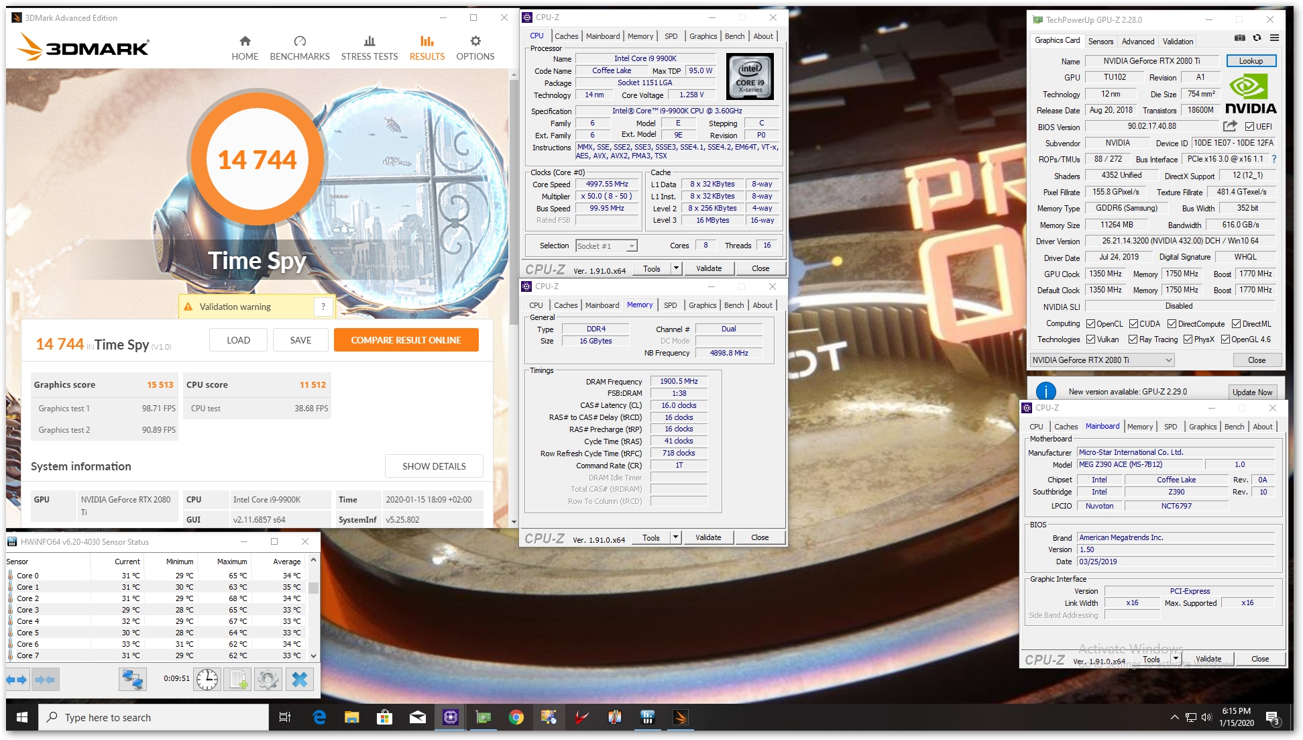
Task: Start HWiNFO logging with sheet plus icon
Action: [x=237, y=680]
